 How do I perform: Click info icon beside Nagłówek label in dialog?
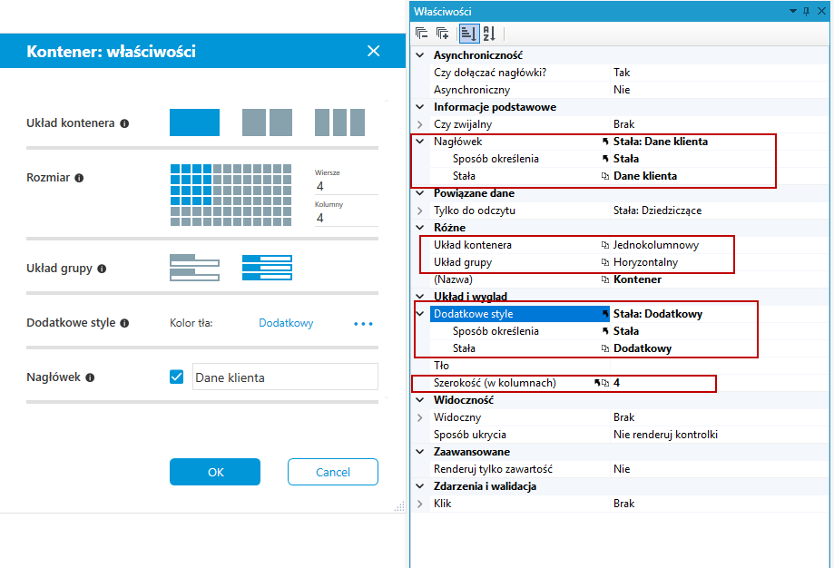point(90,377)
